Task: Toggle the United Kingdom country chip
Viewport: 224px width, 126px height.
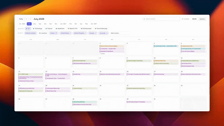Action: pyautogui.click(x=80, y=33)
